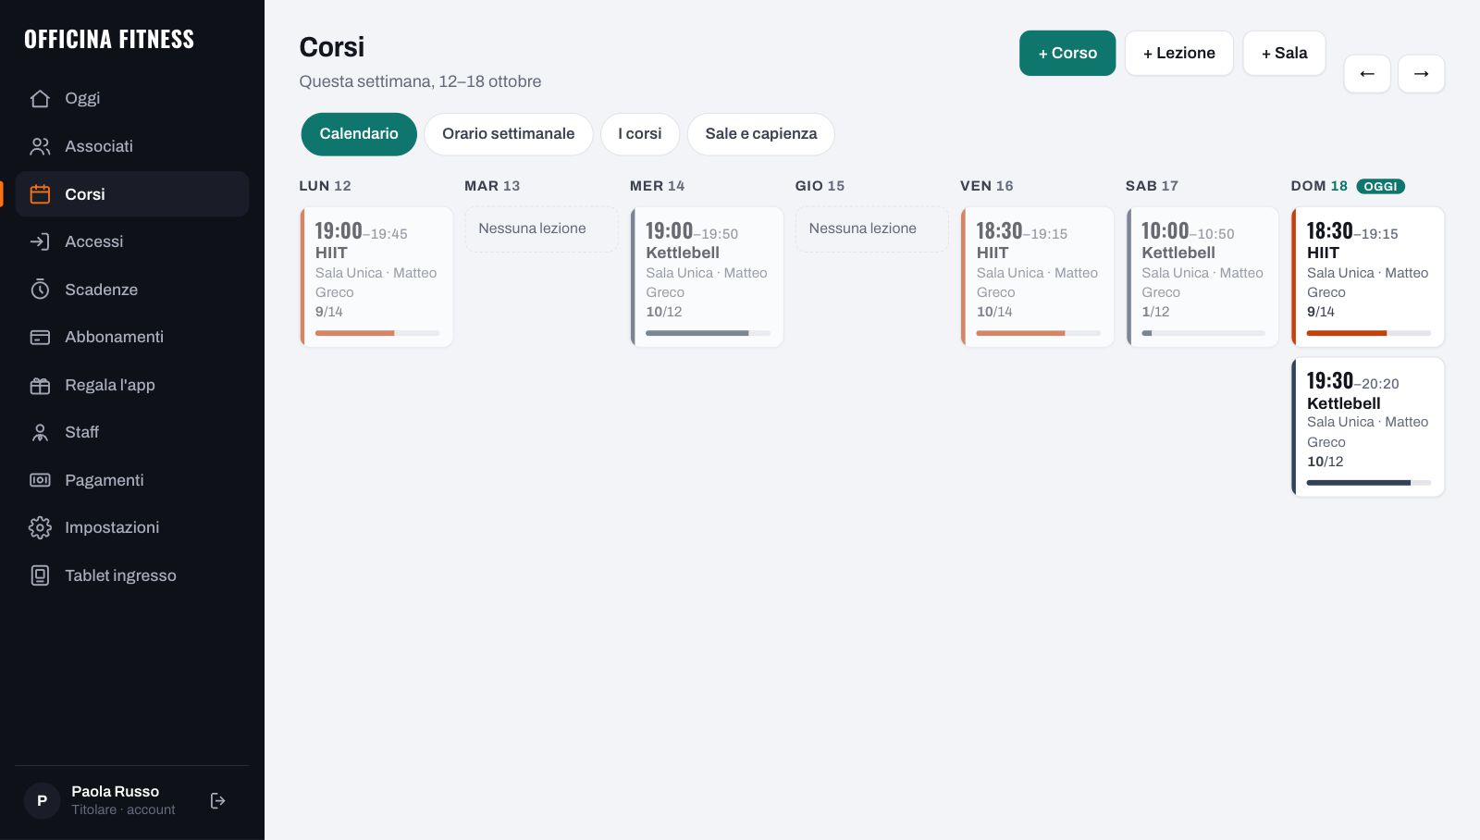1480x840 pixels.
Task: Click the + Lezione button
Action: (1179, 54)
